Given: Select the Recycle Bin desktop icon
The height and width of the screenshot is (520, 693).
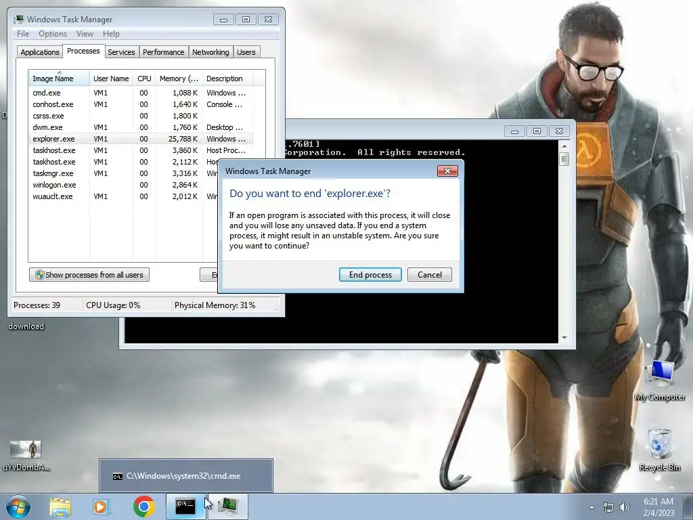Looking at the screenshot, I should coord(659,450).
